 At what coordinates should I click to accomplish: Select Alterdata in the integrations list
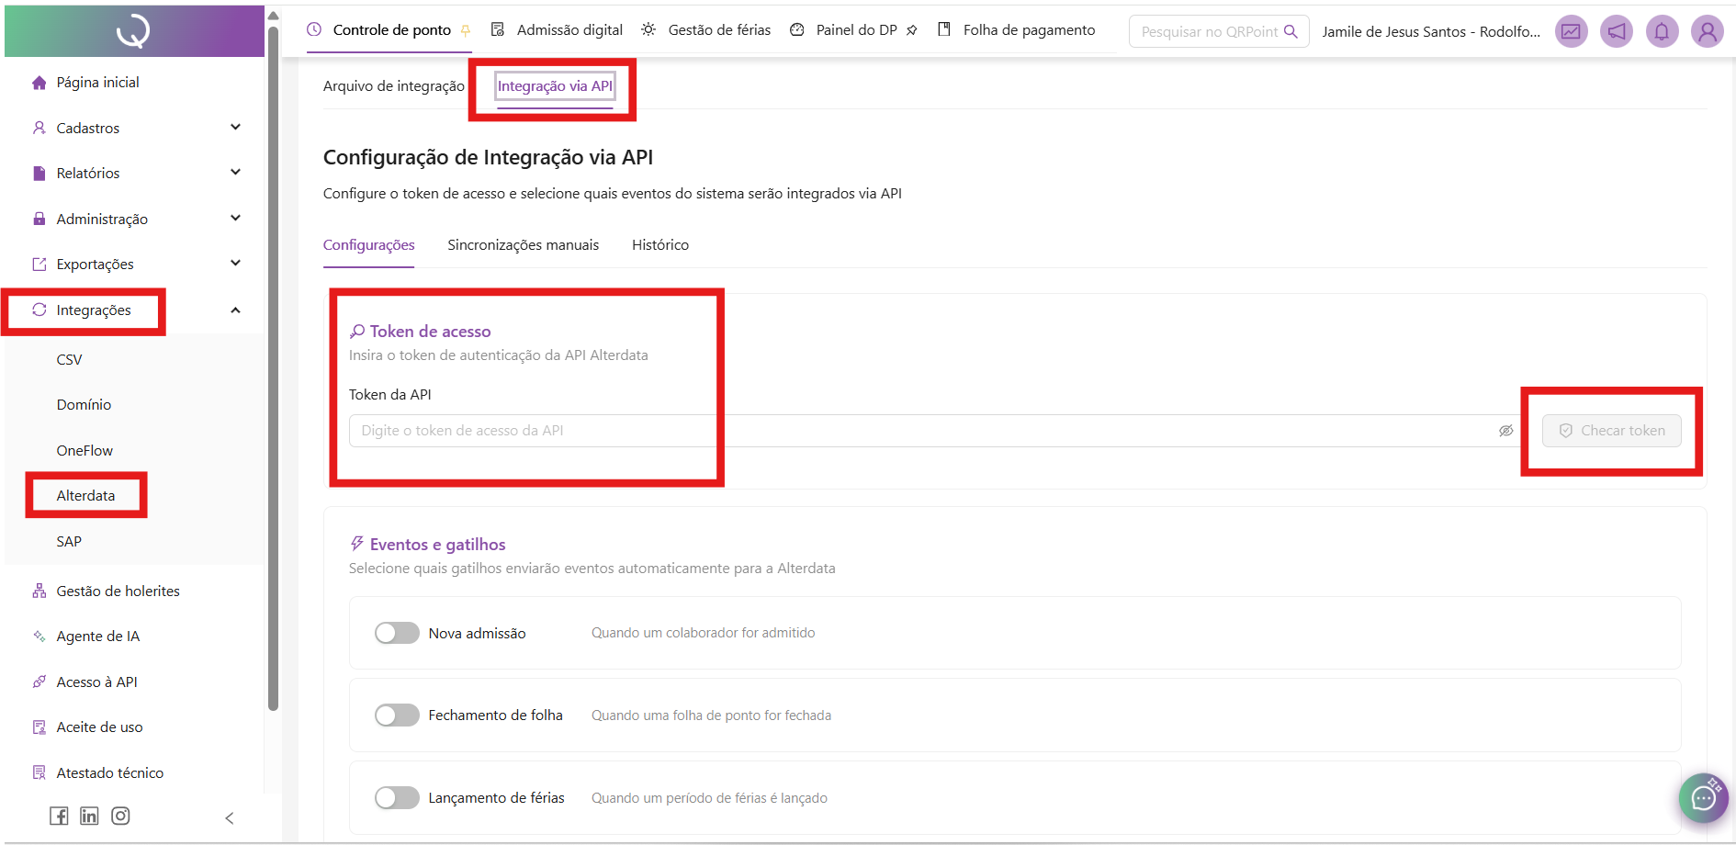86,496
